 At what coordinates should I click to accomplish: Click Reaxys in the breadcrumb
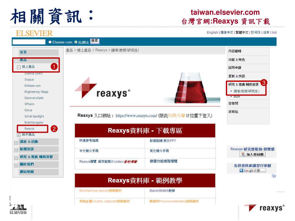101,50
